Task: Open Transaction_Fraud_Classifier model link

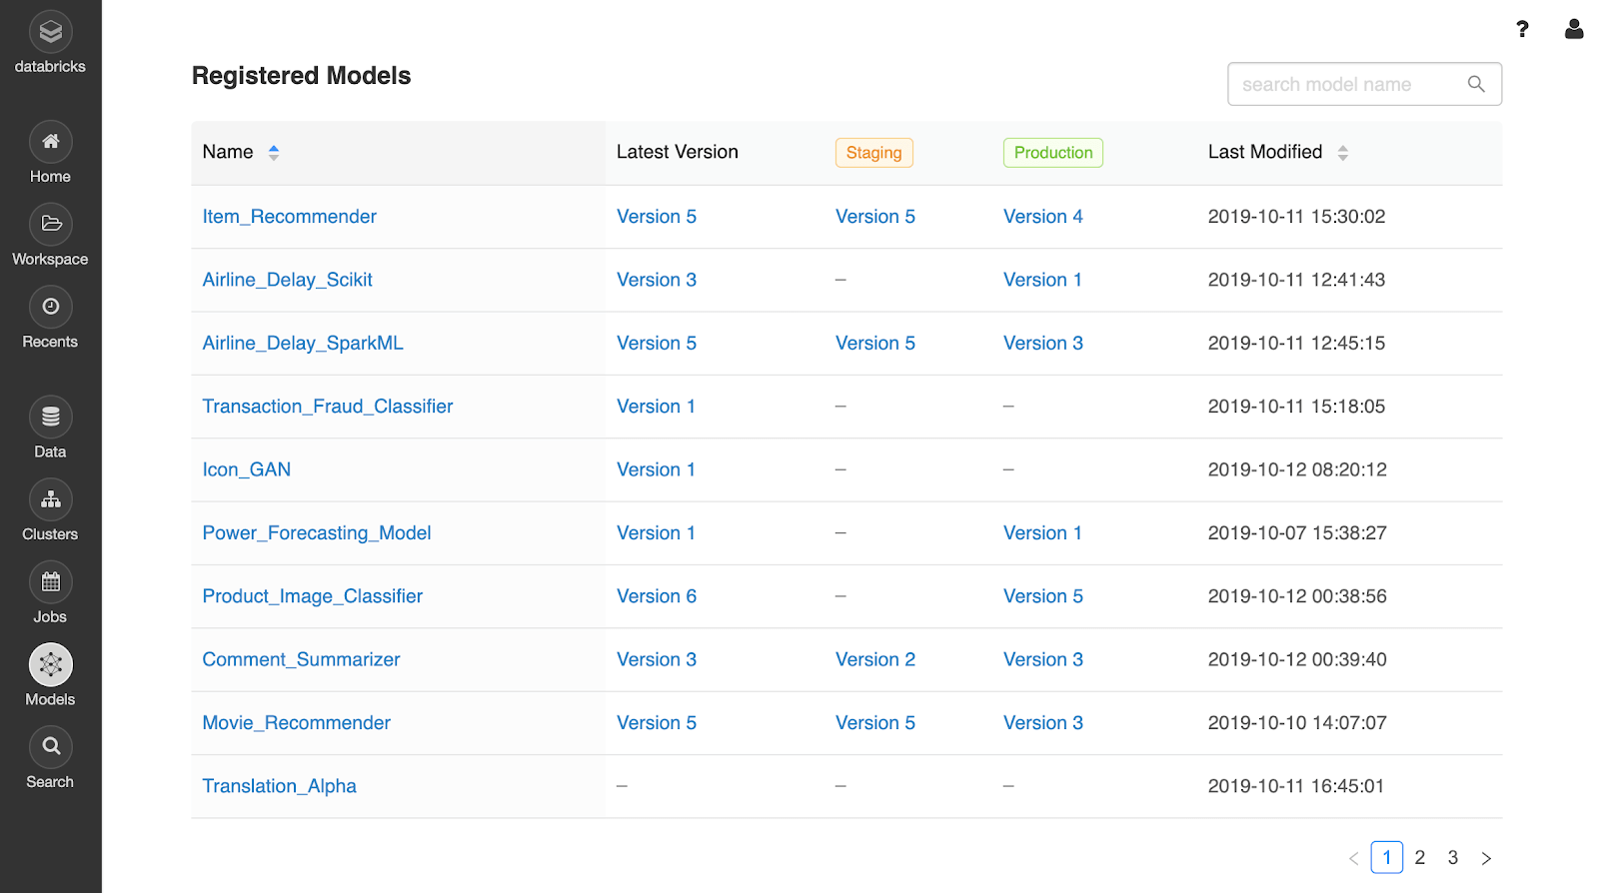Action: pos(327,407)
